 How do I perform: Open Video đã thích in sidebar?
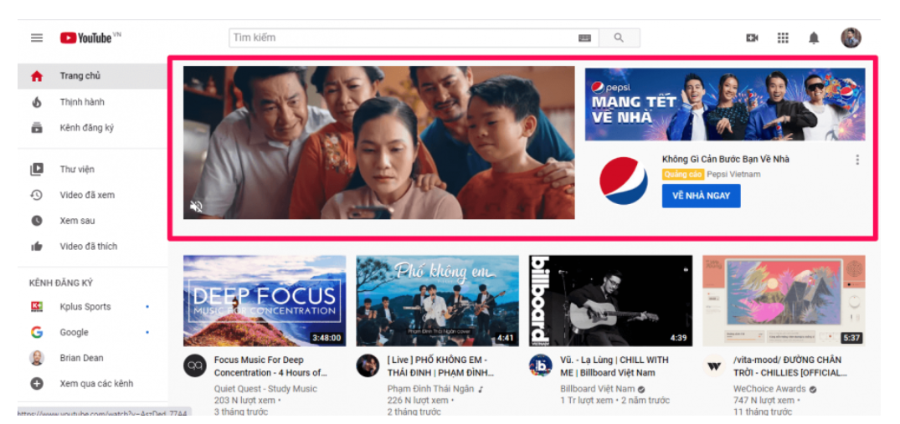point(92,247)
